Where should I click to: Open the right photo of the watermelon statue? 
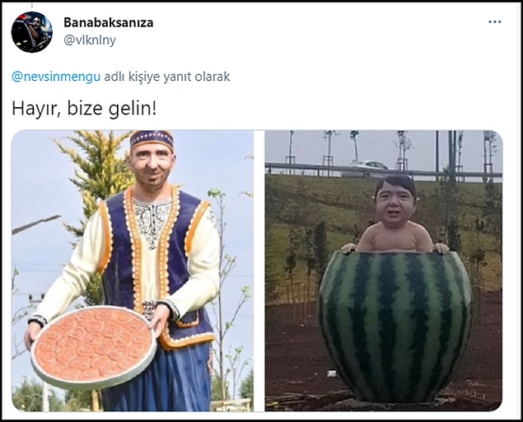(x=384, y=271)
